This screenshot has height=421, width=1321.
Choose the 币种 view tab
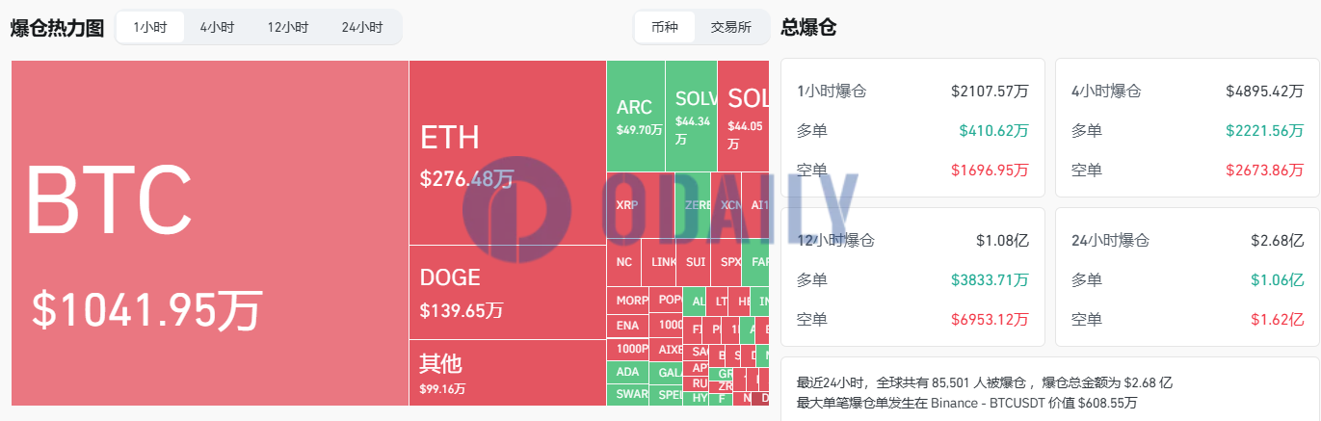665,27
